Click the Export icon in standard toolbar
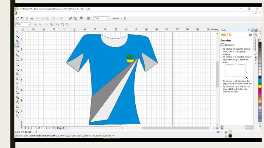Image resolution: width=264 pixels, height=148 pixels. 75,18
